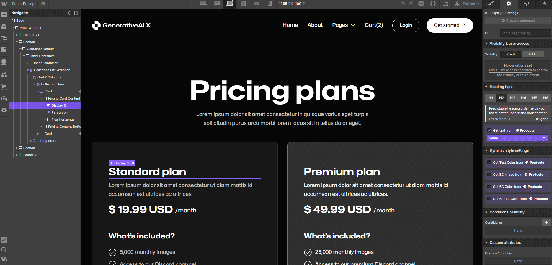Collapse the Heading type section
This screenshot has width=552, height=265.
(486, 87)
